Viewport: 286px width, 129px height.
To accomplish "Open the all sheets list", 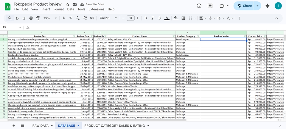I will click(22, 125).
